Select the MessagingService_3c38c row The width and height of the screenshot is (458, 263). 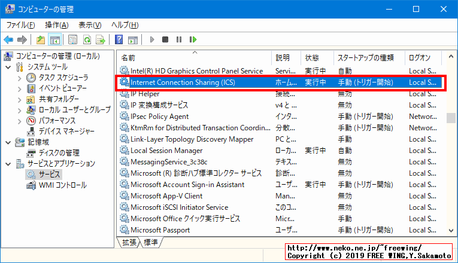(169, 162)
